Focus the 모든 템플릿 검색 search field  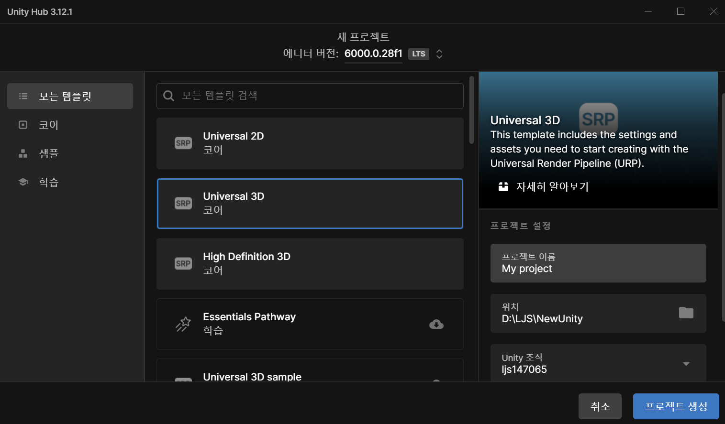[310, 96]
